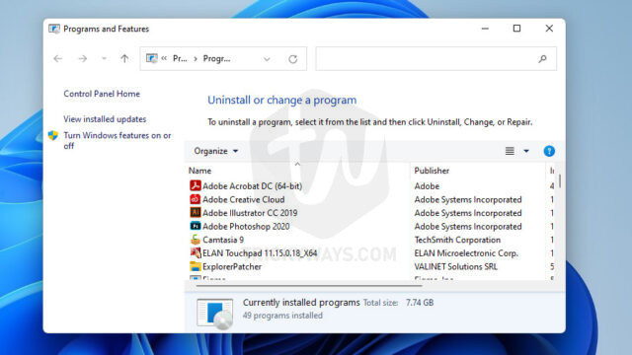Image resolution: width=632 pixels, height=355 pixels.
Task: Click the address bar Control Panel icon
Action: pos(151,59)
